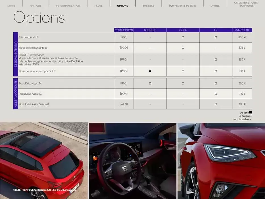Toggle the Vitres arrière surteintées COPA checkbox

pyautogui.click(x=183, y=47)
